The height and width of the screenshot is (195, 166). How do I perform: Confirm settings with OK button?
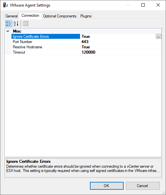point(107,186)
